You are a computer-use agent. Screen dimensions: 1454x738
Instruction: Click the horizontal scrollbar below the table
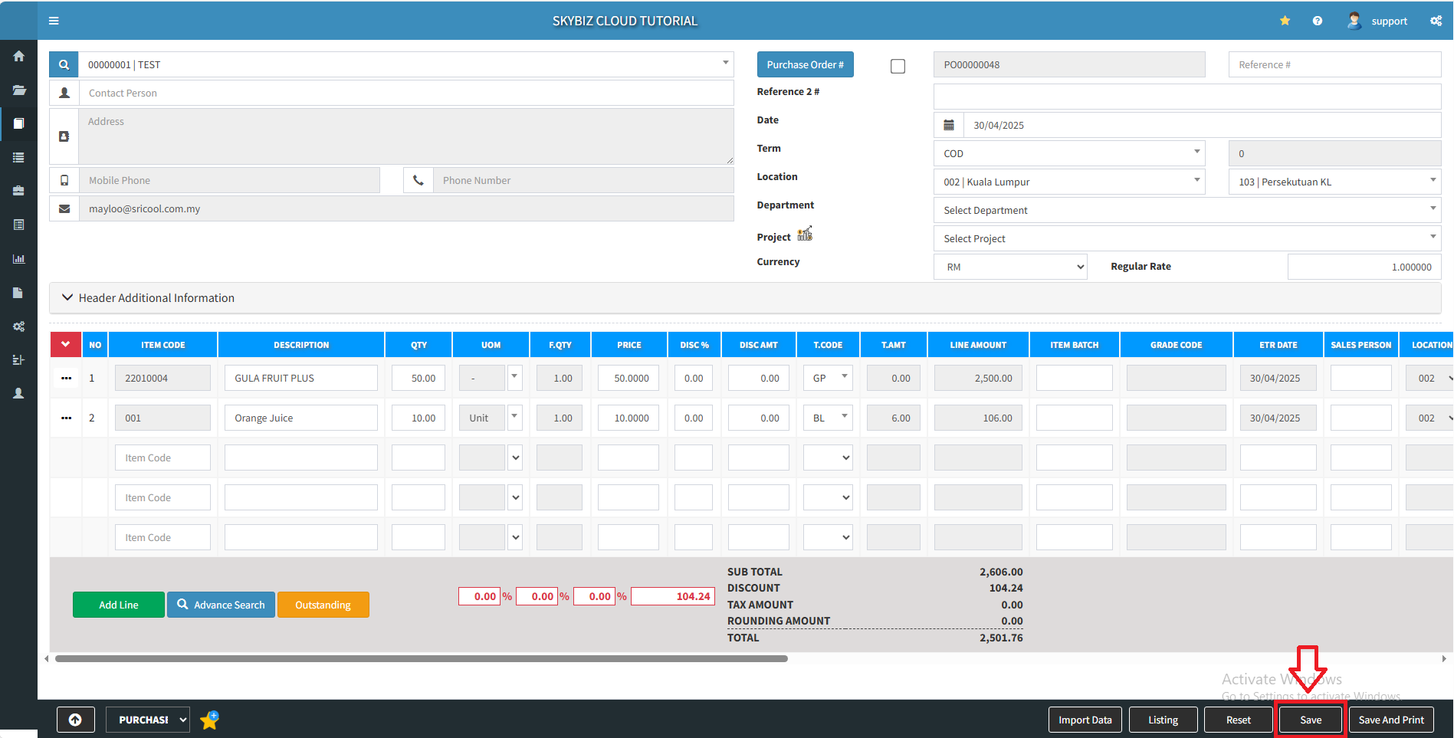pos(421,658)
